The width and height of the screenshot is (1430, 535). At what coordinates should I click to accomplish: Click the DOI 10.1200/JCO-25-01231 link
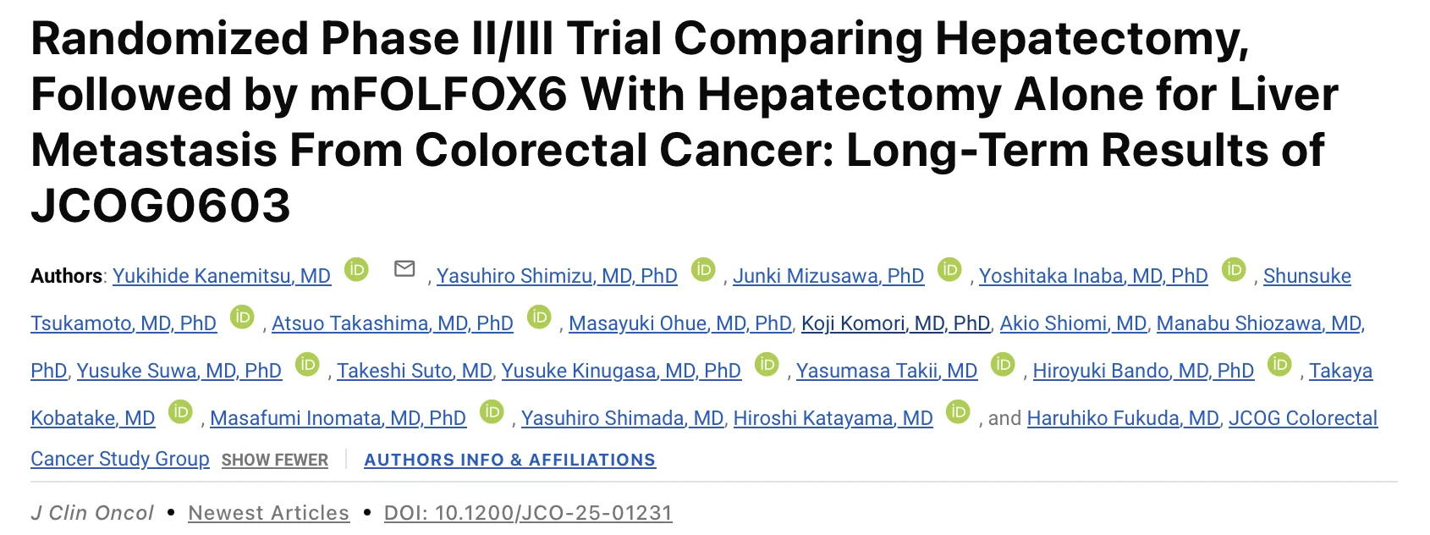(x=528, y=513)
